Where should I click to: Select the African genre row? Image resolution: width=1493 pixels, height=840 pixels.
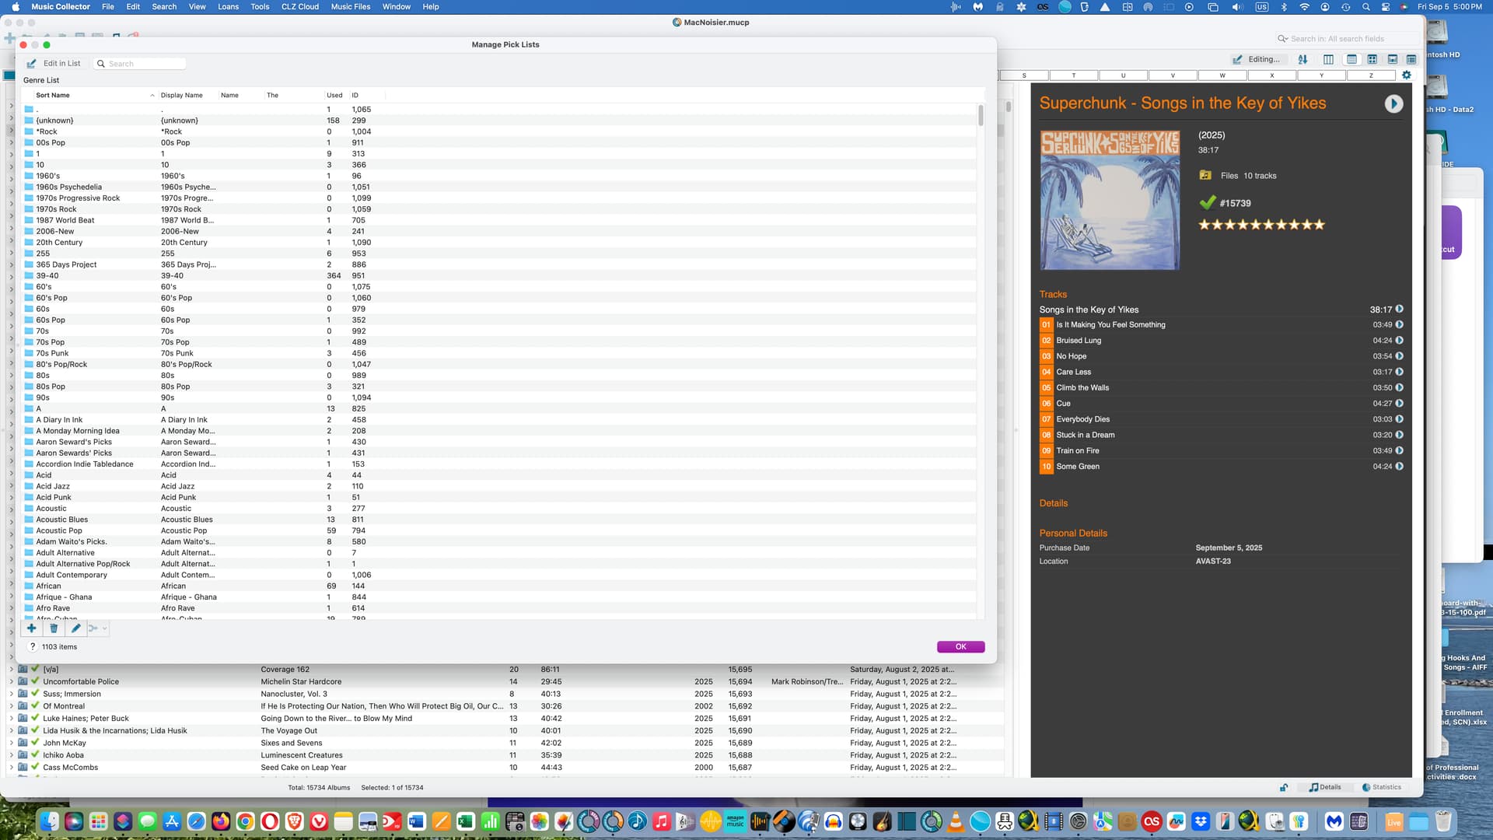498,586
